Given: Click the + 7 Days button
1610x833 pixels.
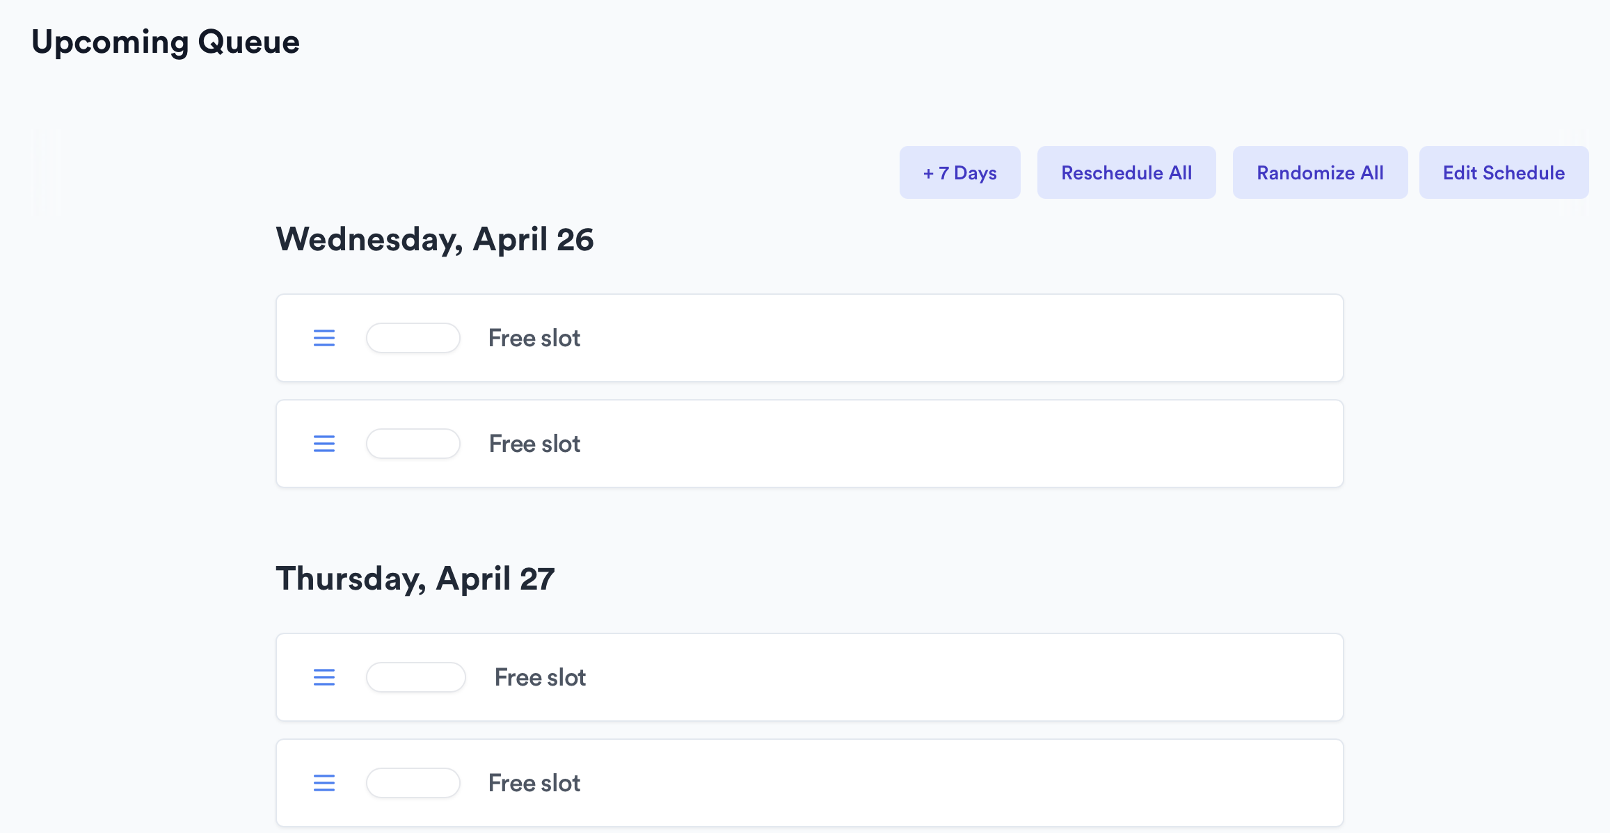Looking at the screenshot, I should point(959,172).
